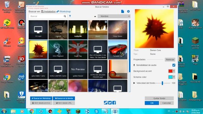Select the Arsenal wallpaper thumbnail
203x114 pixels.
[x=58, y=30]
